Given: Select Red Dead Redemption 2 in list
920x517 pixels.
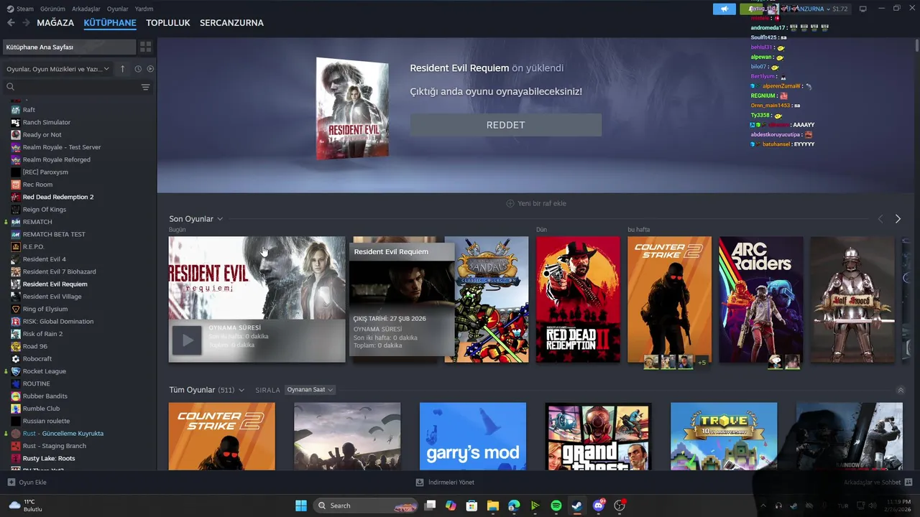Looking at the screenshot, I should pyautogui.click(x=58, y=197).
